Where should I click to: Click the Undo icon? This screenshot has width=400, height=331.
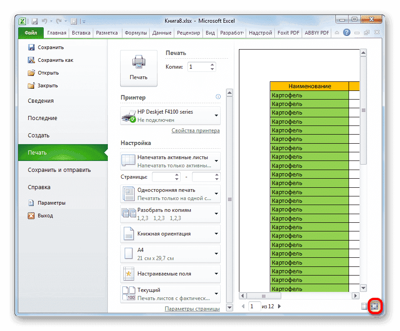click(44, 21)
